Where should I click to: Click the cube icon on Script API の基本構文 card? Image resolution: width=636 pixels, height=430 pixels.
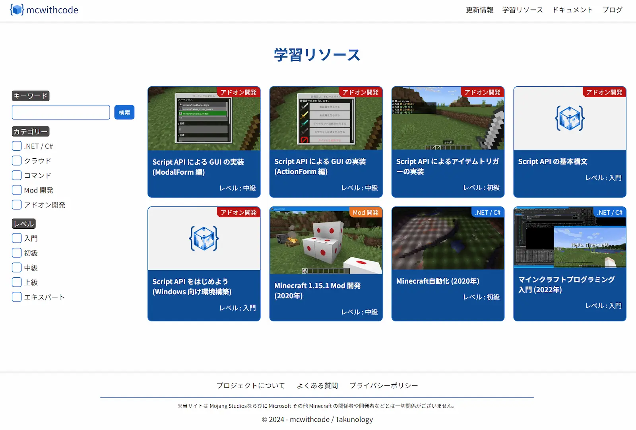pyautogui.click(x=570, y=119)
